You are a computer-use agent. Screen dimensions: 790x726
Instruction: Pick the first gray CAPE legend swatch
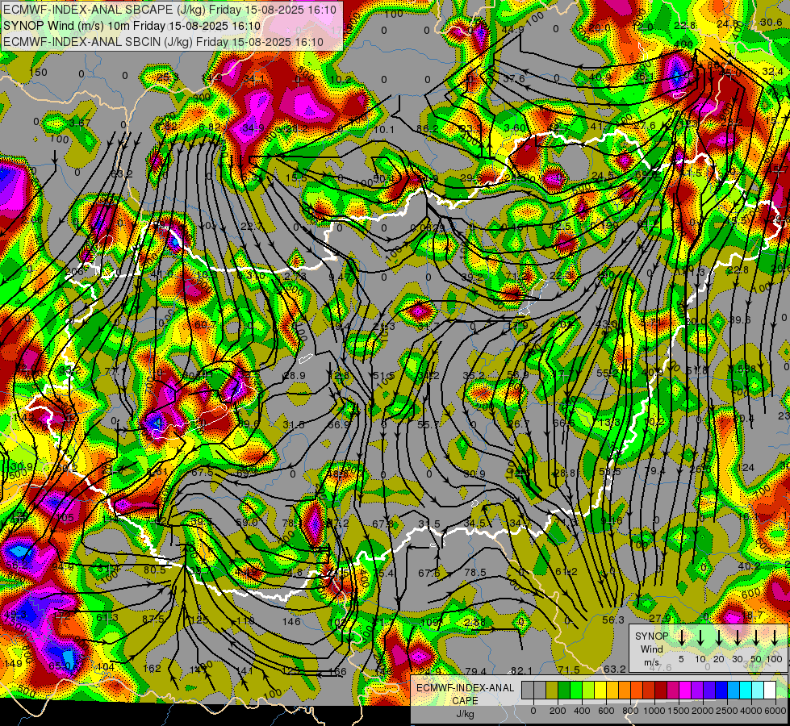click(x=528, y=691)
